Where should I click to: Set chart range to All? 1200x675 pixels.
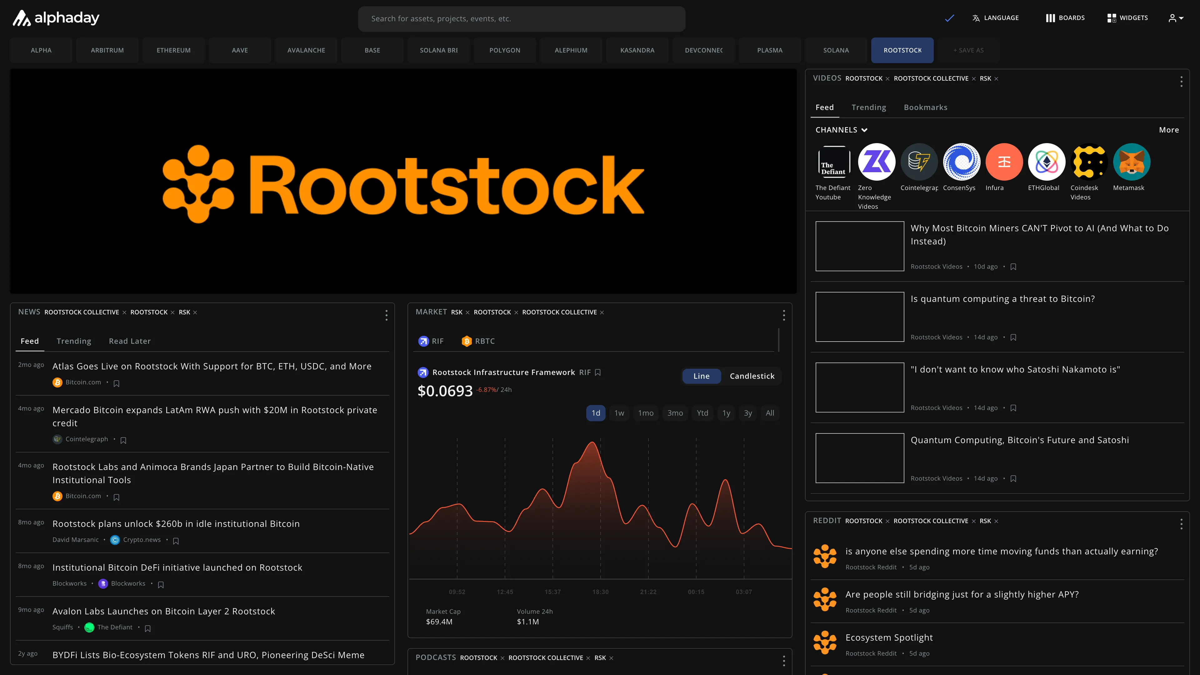[x=770, y=413]
